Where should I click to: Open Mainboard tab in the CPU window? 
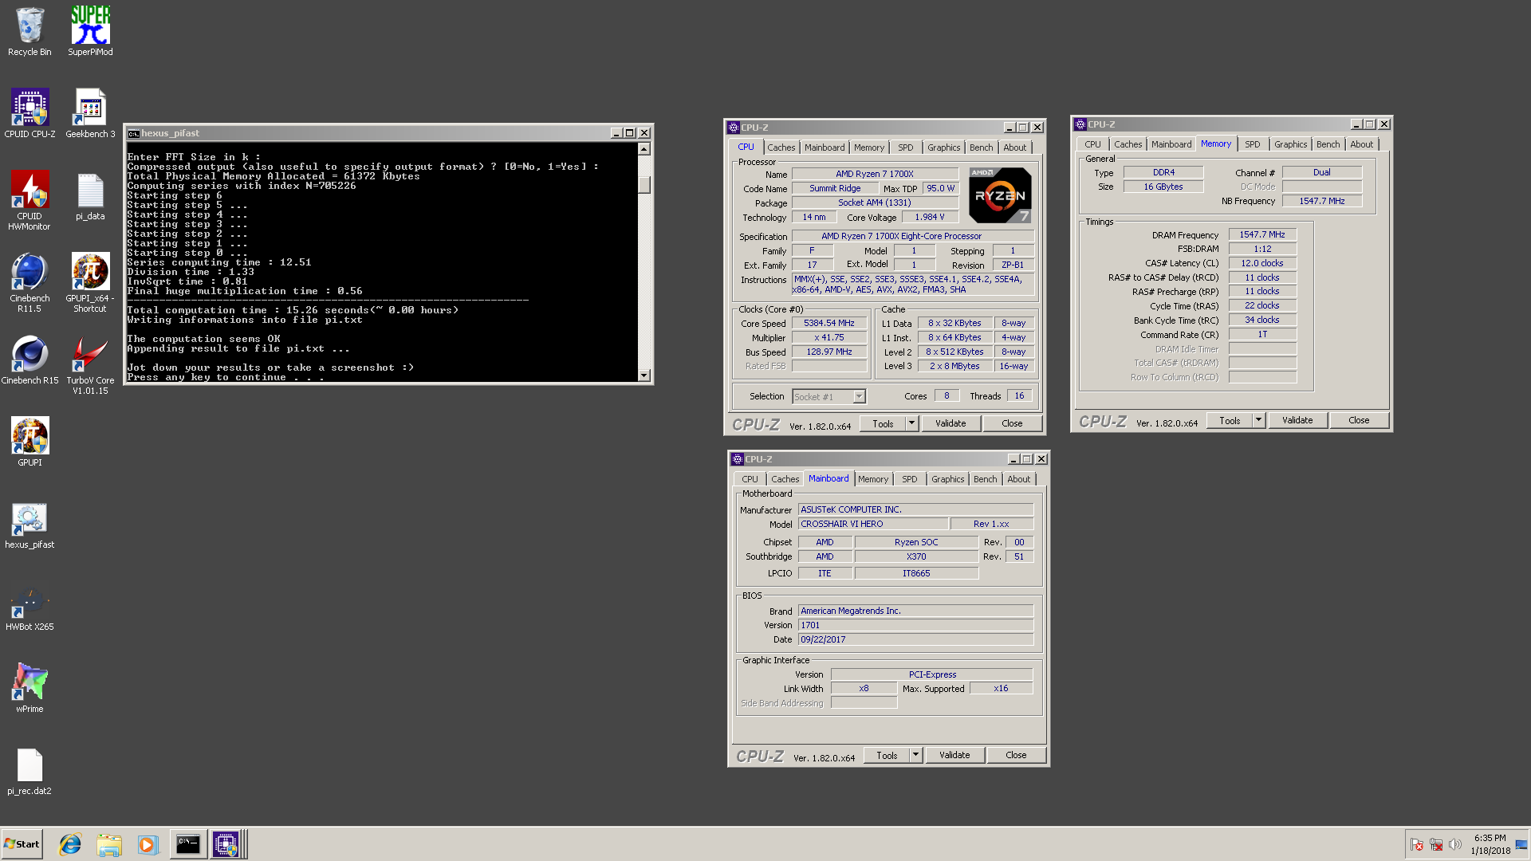coord(825,147)
